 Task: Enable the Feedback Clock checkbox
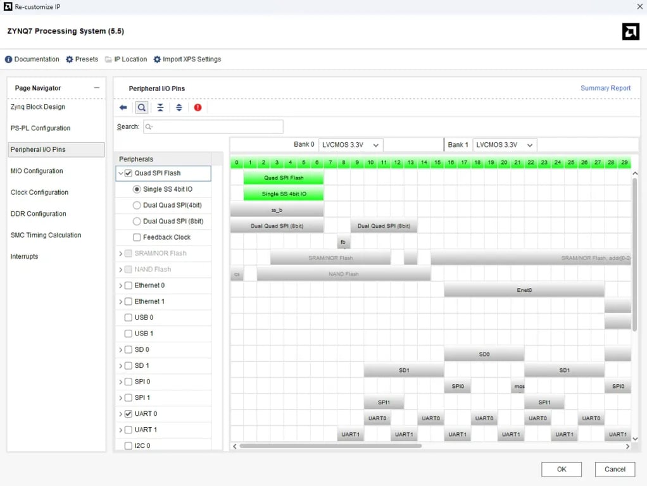coord(137,238)
